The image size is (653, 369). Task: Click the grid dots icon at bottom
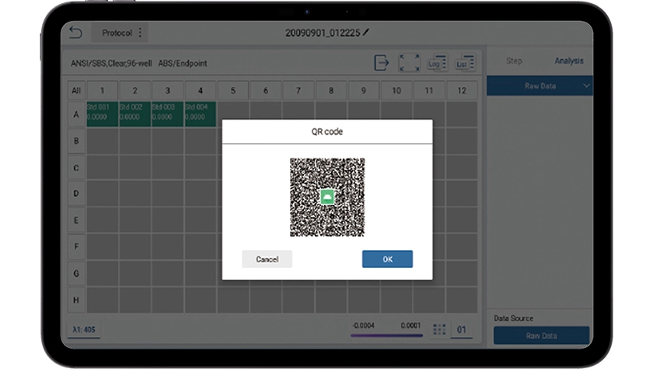439,329
